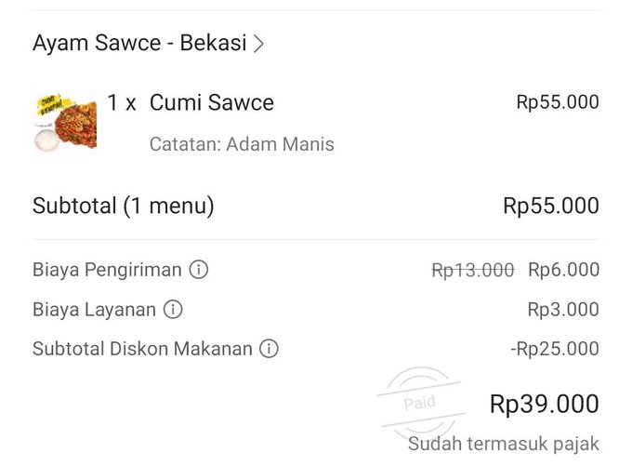Open info icon for Subtotal Diskon Makanan
The image size is (632, 466).
269,350
